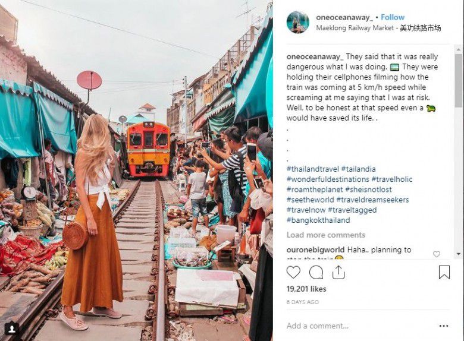464x341 pixels.
Task: Expand Load more comments
Action: pos(326,235)
